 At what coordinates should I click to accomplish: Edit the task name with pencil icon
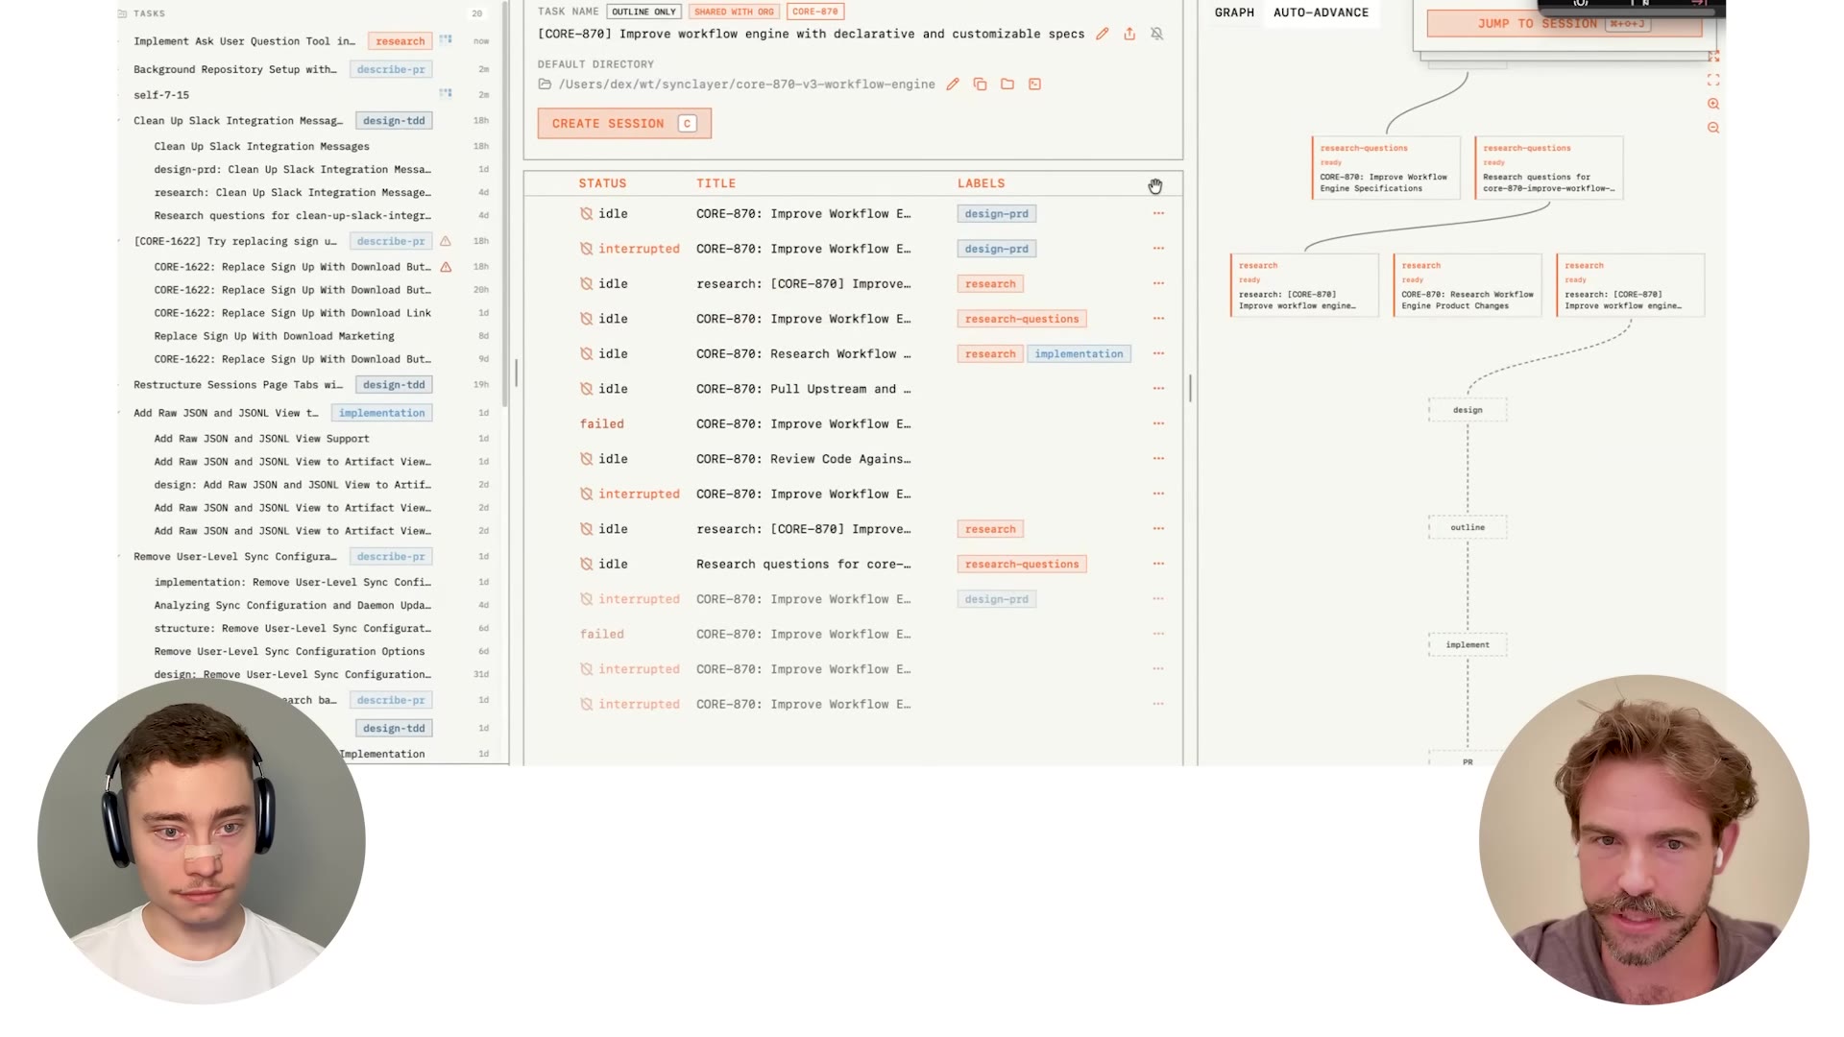[x=1103, y=34]
